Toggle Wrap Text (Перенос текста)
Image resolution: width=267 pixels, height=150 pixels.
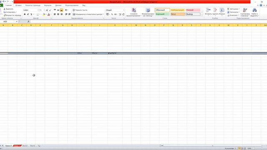pyautogui.click(x=80, y=10)
